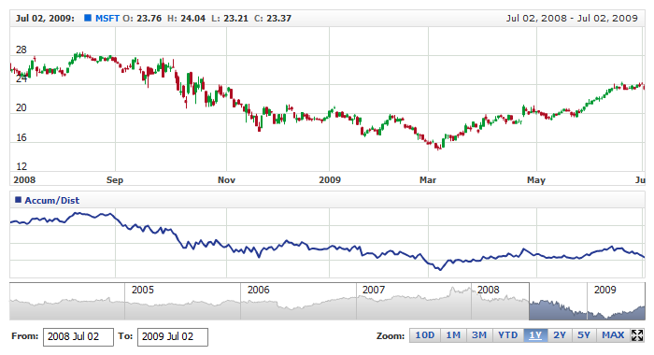The width and height of the screenshot is (654, 355).
Task: Click the Accum/Dist indicator title
Action: point(51,200)
